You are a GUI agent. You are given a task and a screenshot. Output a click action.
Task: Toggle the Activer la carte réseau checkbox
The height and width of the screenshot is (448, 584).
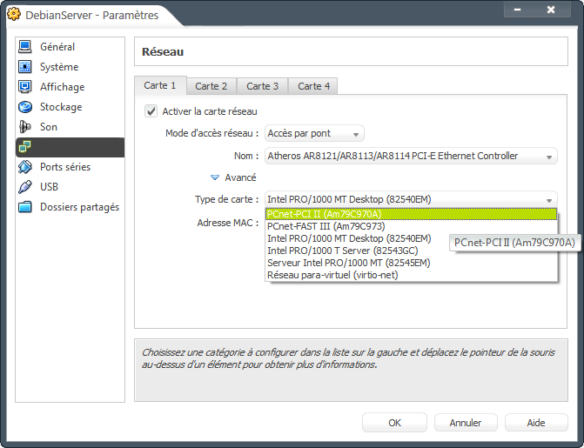pos(151,111)
